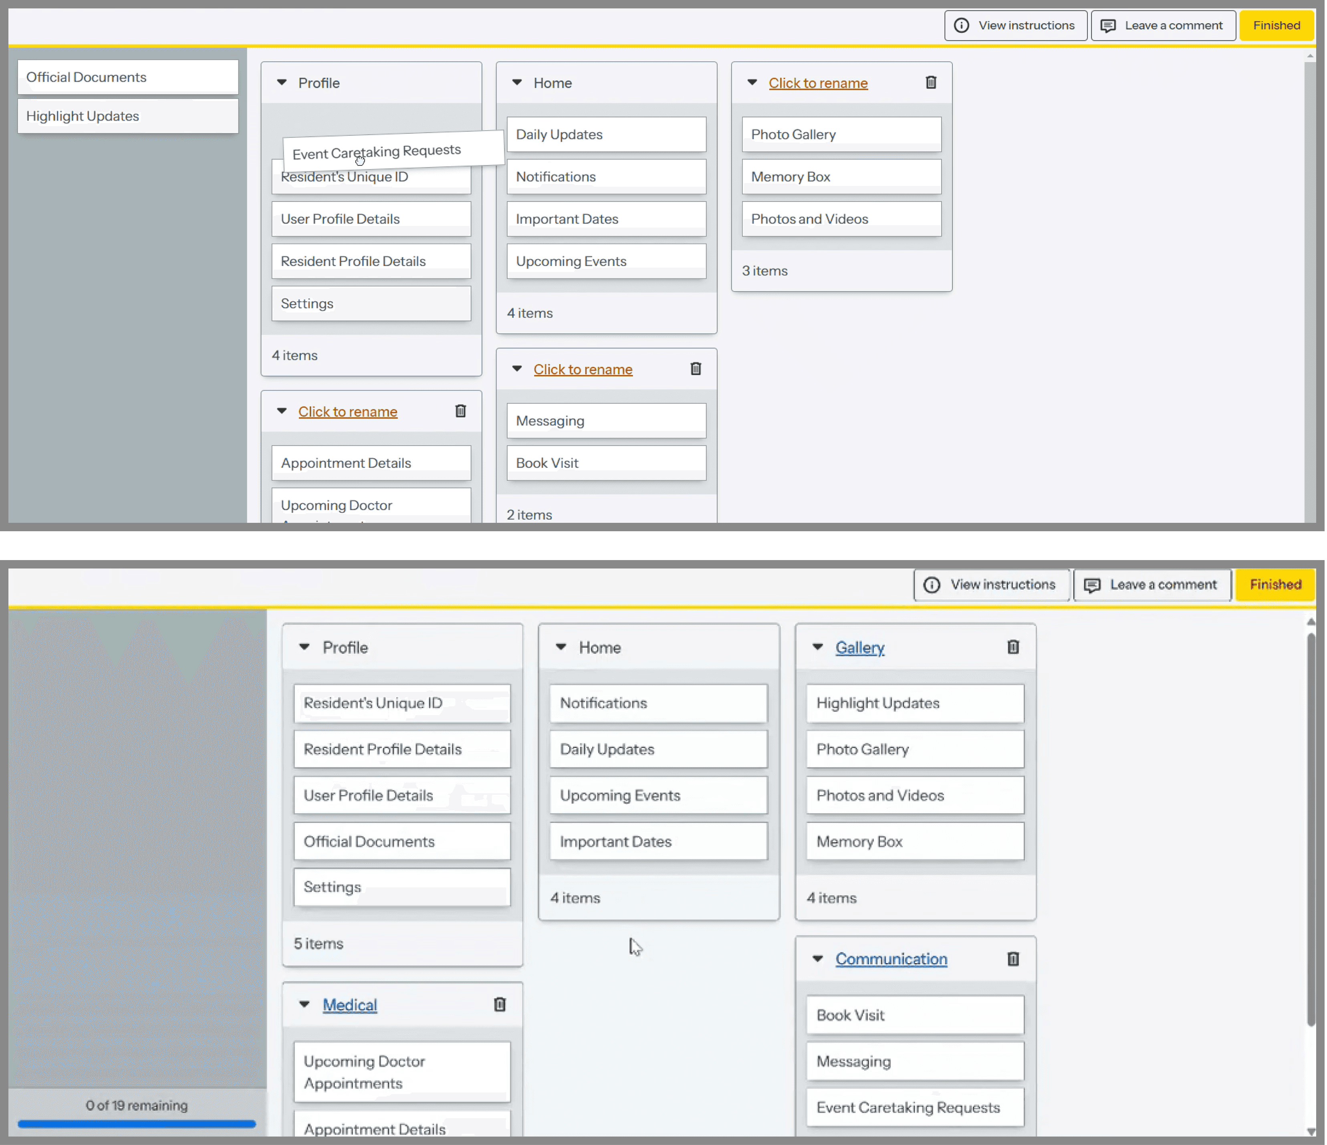Collapse the top Home group
The height and width of the screenshot is (1145, 1327).
pos(517,83)
